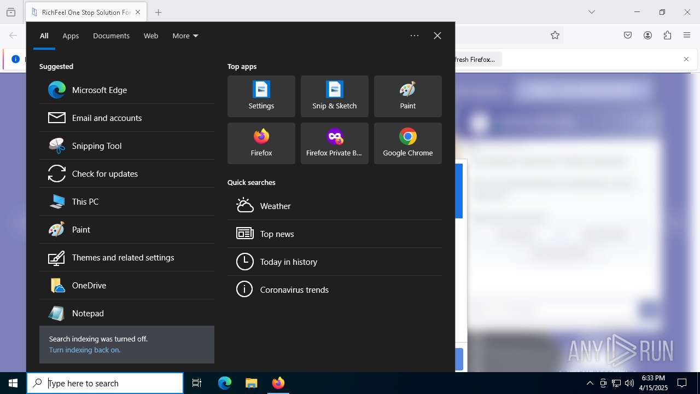Launch Firefox Private Browsing tile
Viewport: 700px width, 394px height.
click(x=335, y=143)
